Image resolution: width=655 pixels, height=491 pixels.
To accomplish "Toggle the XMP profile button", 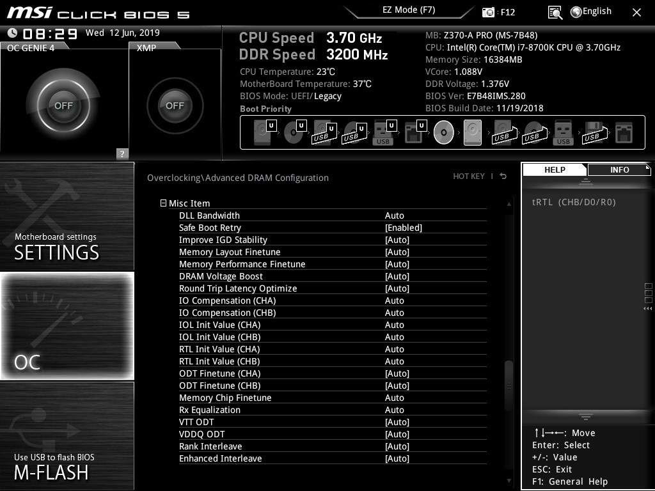I will pyautogui.click(x=175, y=105).
